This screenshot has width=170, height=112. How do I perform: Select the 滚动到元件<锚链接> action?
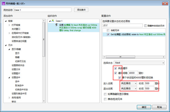point(21,37)
